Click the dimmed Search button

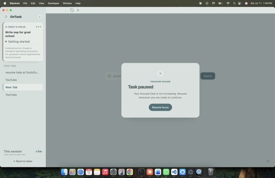[x=208, y=76]
